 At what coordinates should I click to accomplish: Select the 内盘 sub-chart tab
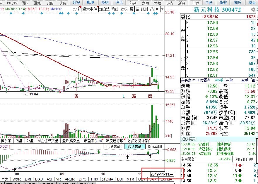[19, 141]
